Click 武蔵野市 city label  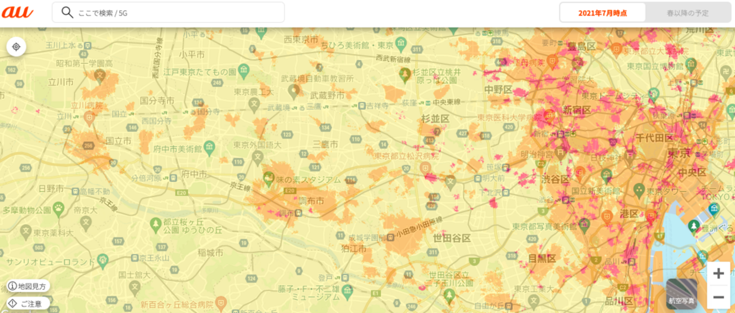pyautogui.click(x=327, y=96)
